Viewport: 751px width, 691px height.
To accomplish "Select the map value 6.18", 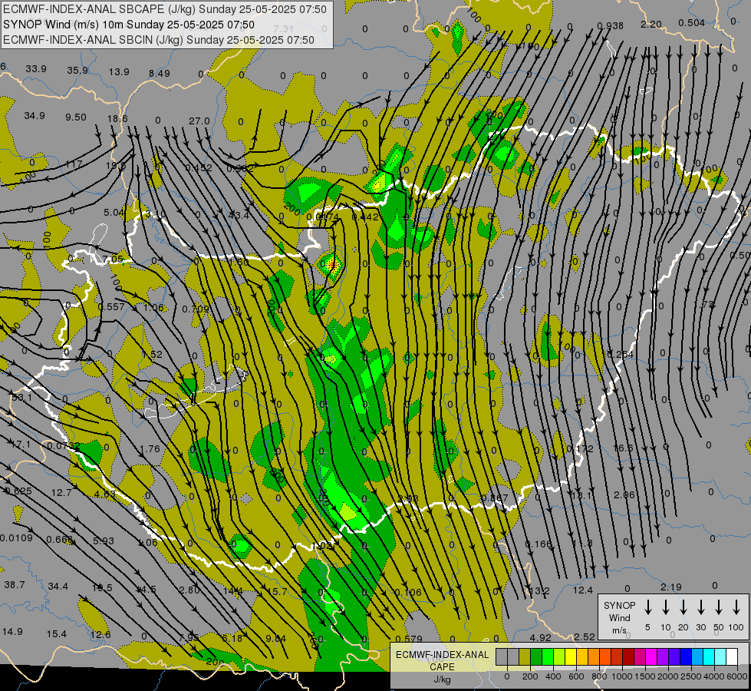I will tap(232, 638).
